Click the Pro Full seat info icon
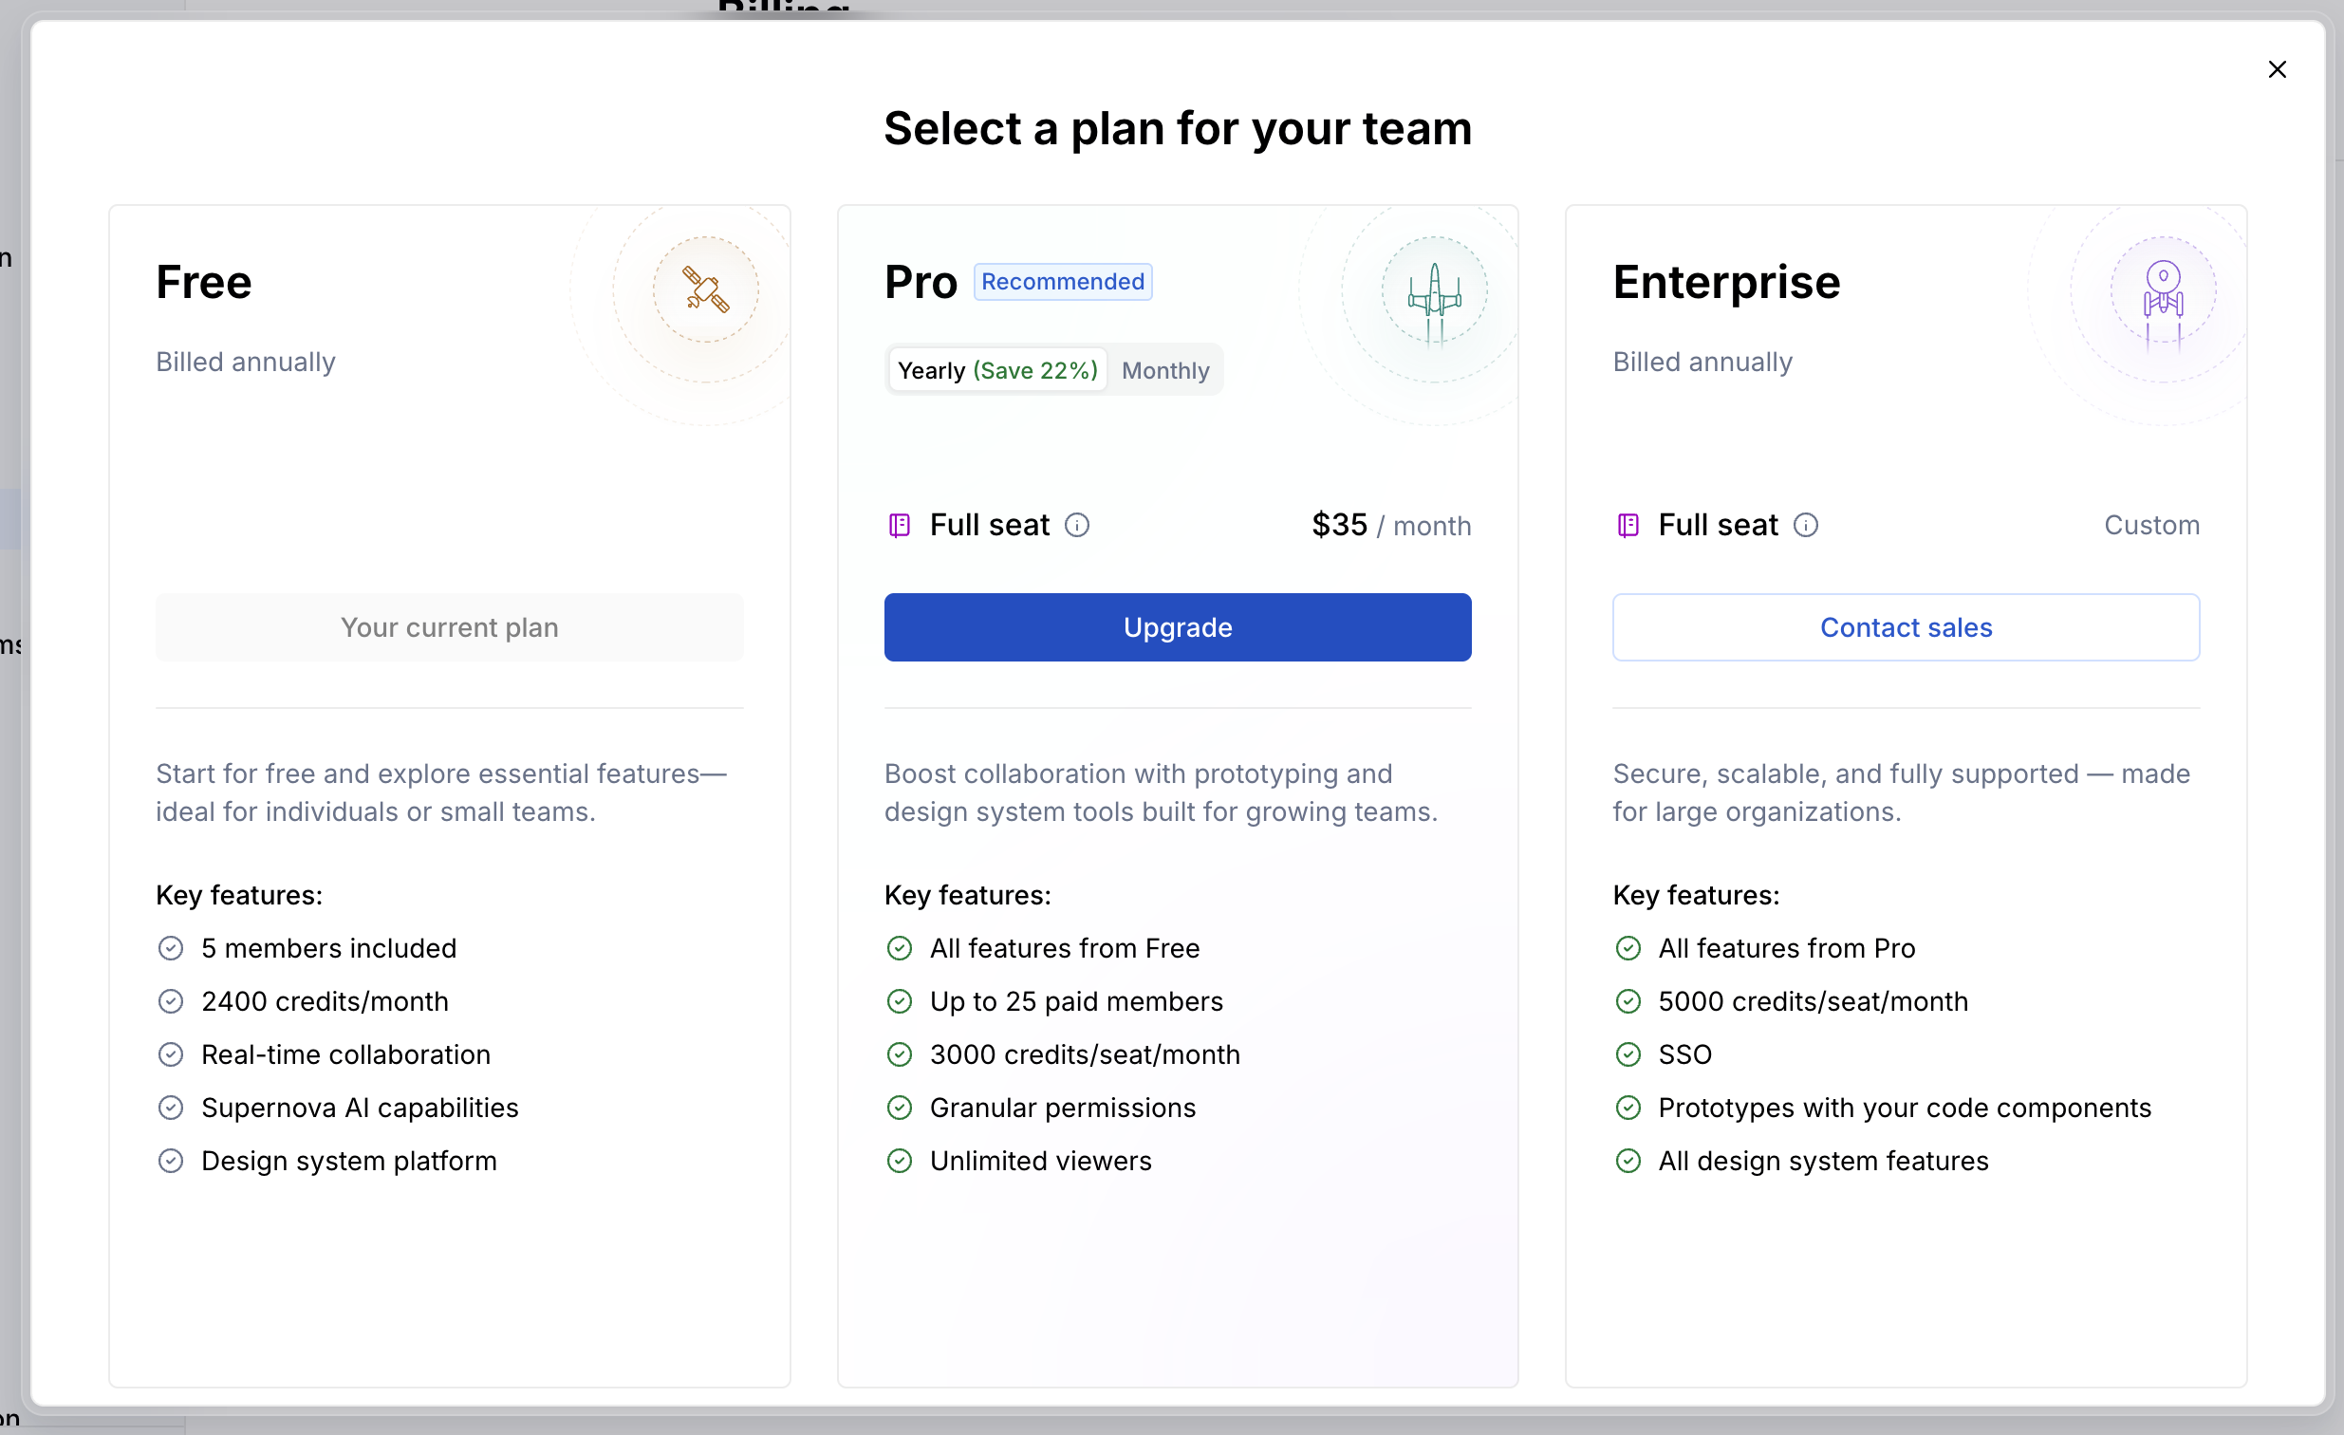The height and width of the screenshot is (1435, 2344). [1077, 525]
